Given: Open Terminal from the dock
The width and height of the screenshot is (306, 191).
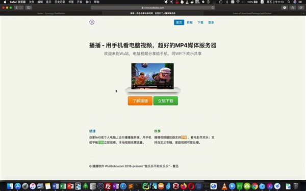Looking at the screenshot, I should [x=138, y=186].
